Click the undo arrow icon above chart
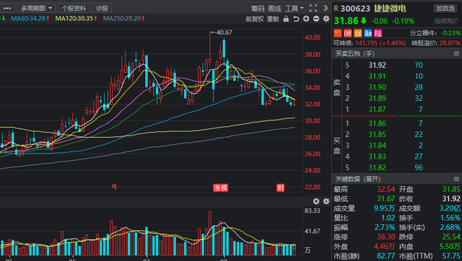The width and height of the screenshot is (462, 261). pyautogui.click(x=296, y=19)
